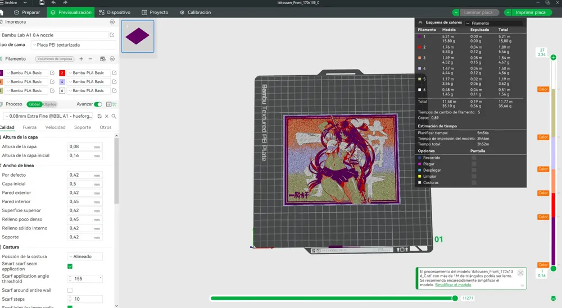Click the Volúmenes de limpieza button

coord(55,59)
